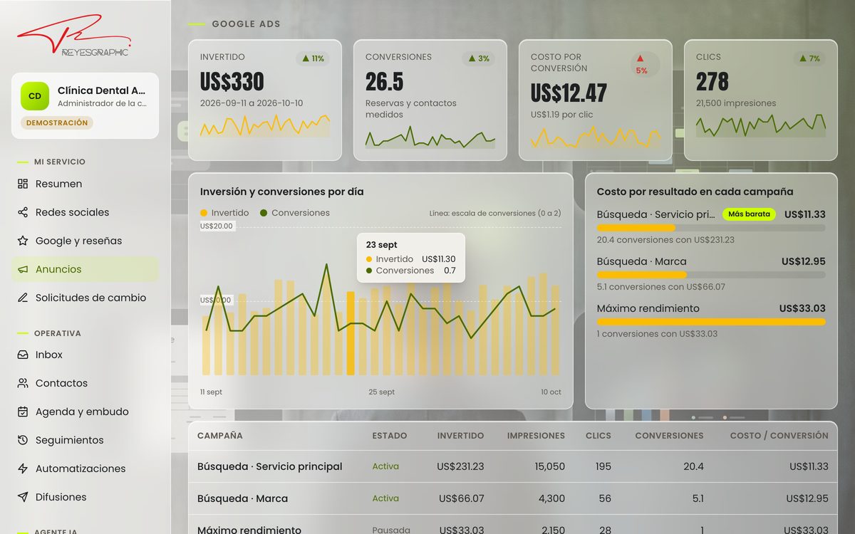The image size is (855, 534).
Task: Open Agenda y embudo
Action: [x=85, y=412]
